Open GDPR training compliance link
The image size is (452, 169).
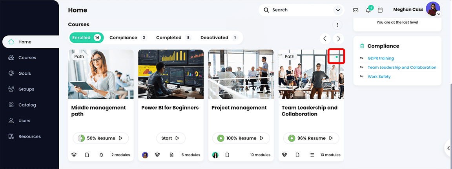(381, 58)
